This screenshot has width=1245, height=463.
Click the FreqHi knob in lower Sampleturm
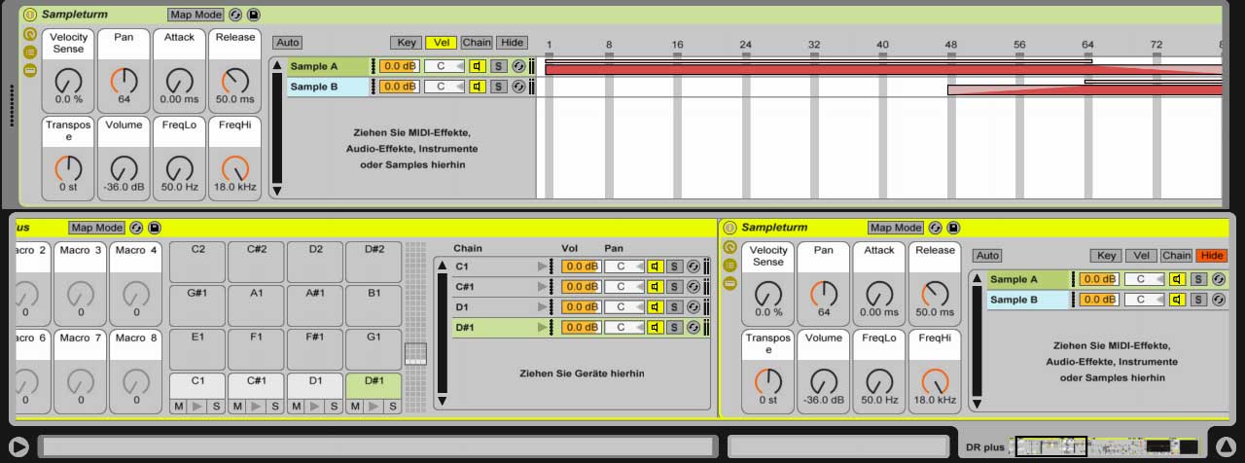pos(935,380)
